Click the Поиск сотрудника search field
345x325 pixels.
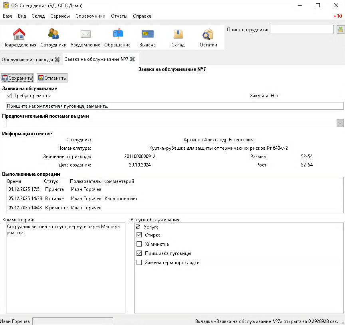[x=302, y=30]
